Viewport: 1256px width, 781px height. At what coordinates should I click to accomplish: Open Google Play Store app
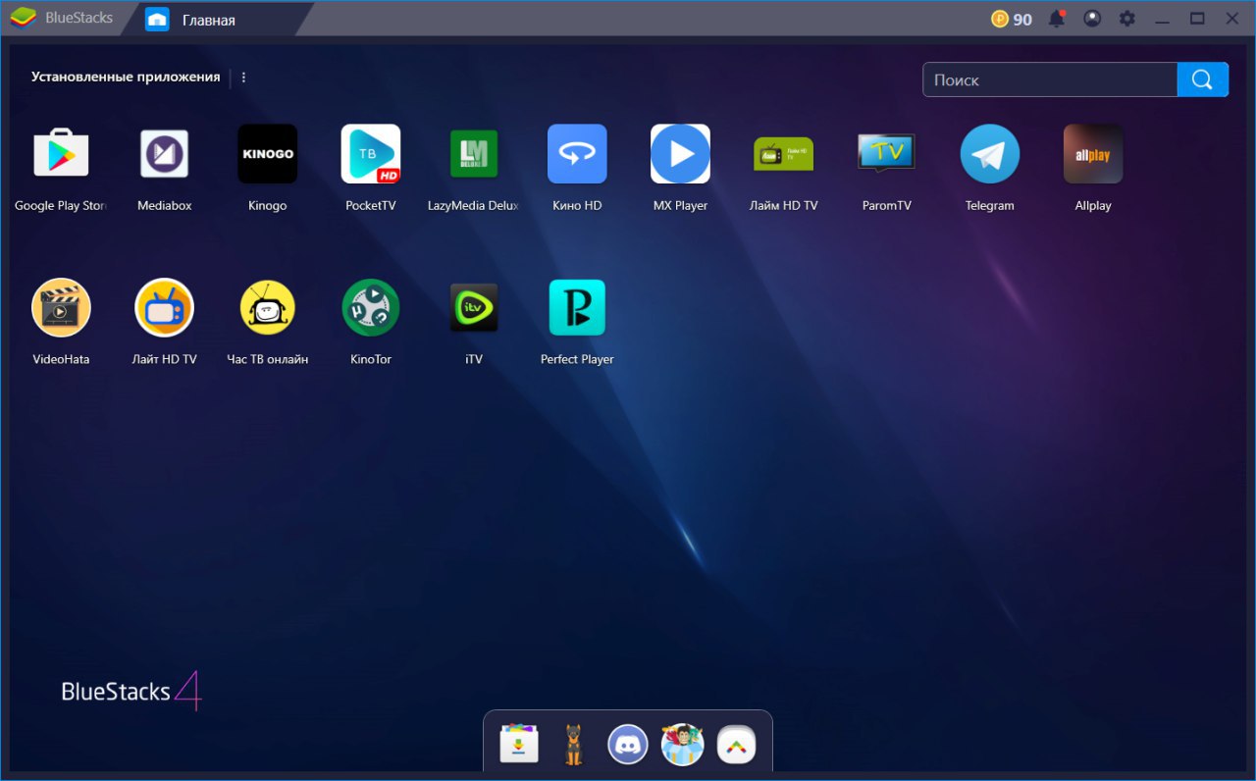61,154
